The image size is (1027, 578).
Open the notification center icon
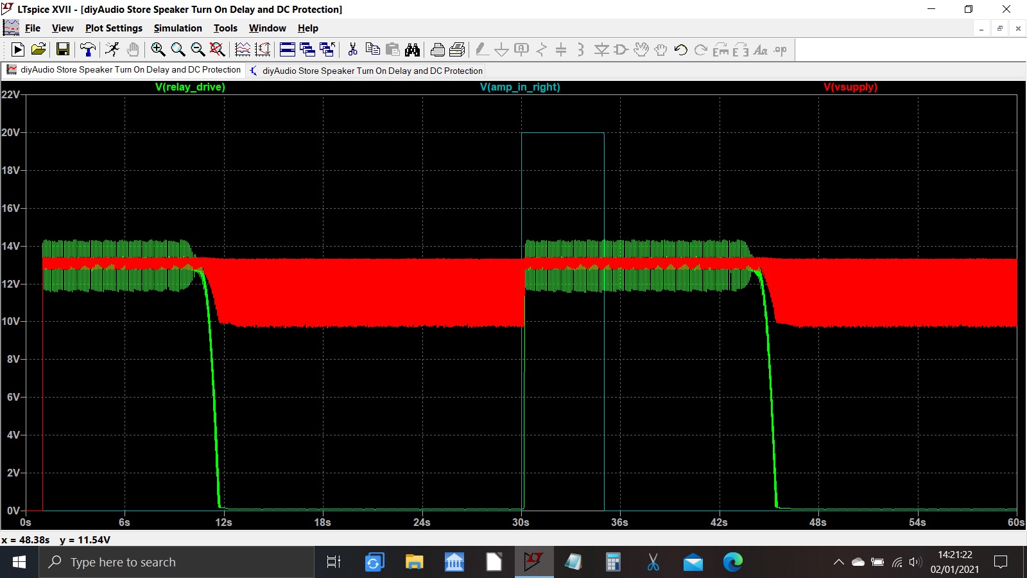(1000, 562)
